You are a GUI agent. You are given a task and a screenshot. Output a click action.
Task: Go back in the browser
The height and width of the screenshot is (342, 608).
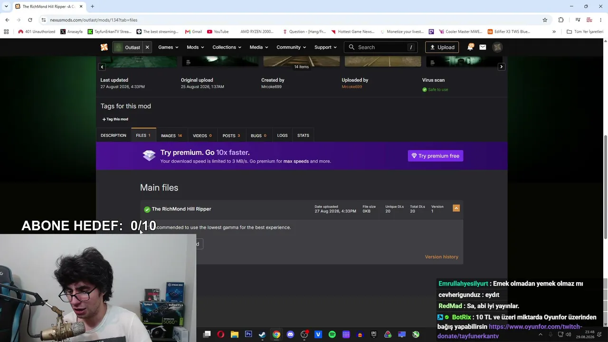pos(7,20)
